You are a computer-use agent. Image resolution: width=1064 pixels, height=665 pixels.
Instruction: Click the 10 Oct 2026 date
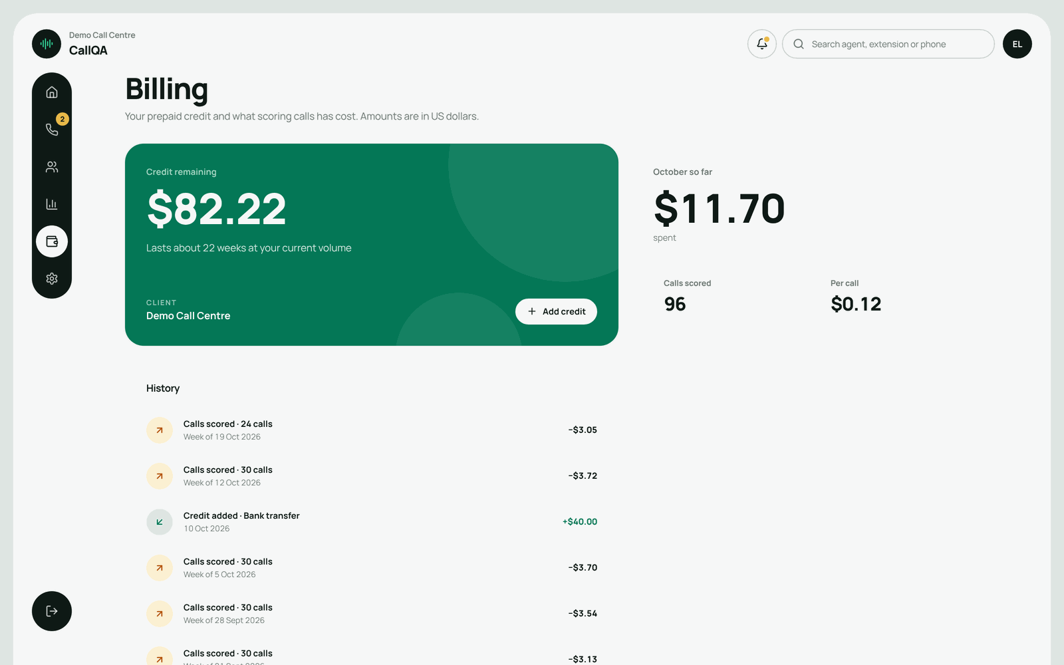click(x=207, y=529)
